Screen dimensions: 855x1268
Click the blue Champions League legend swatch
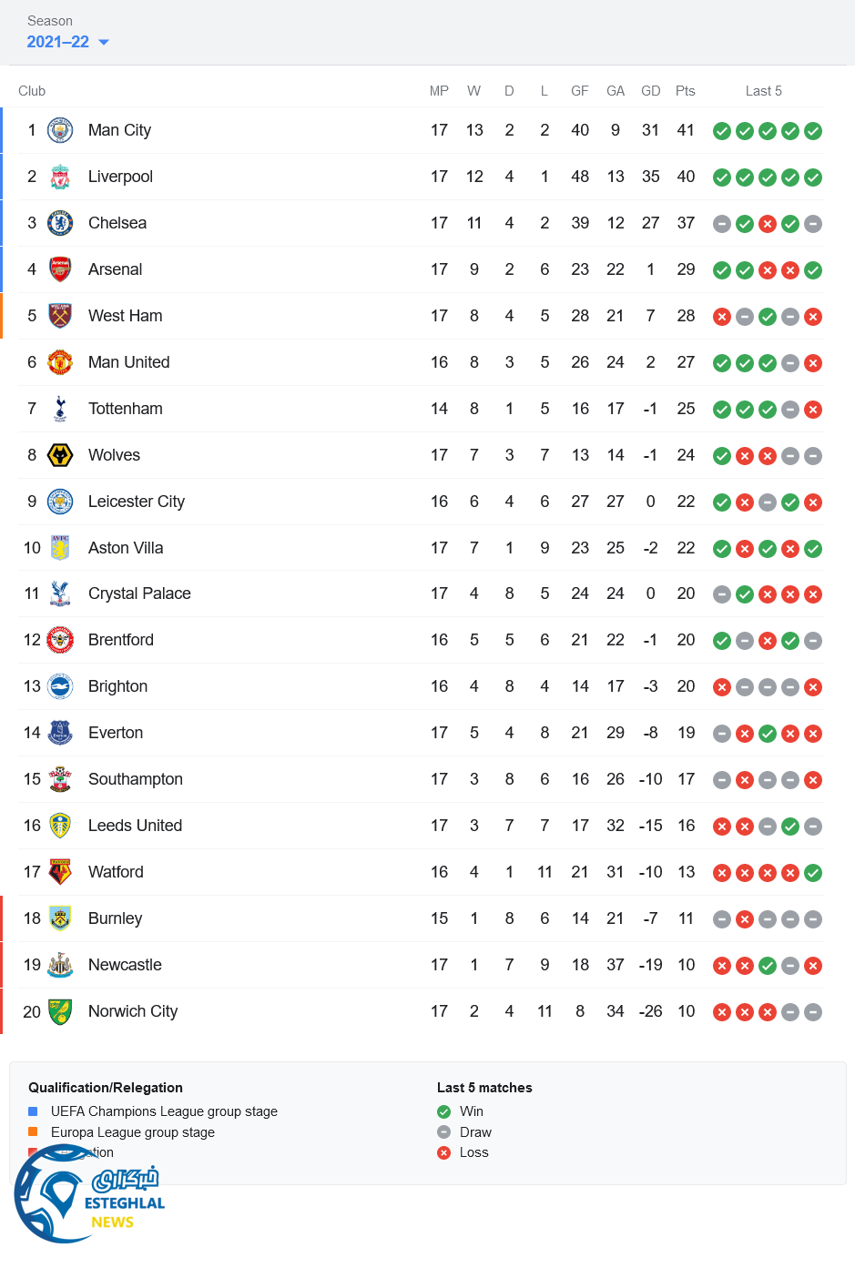coord(33,1111)
